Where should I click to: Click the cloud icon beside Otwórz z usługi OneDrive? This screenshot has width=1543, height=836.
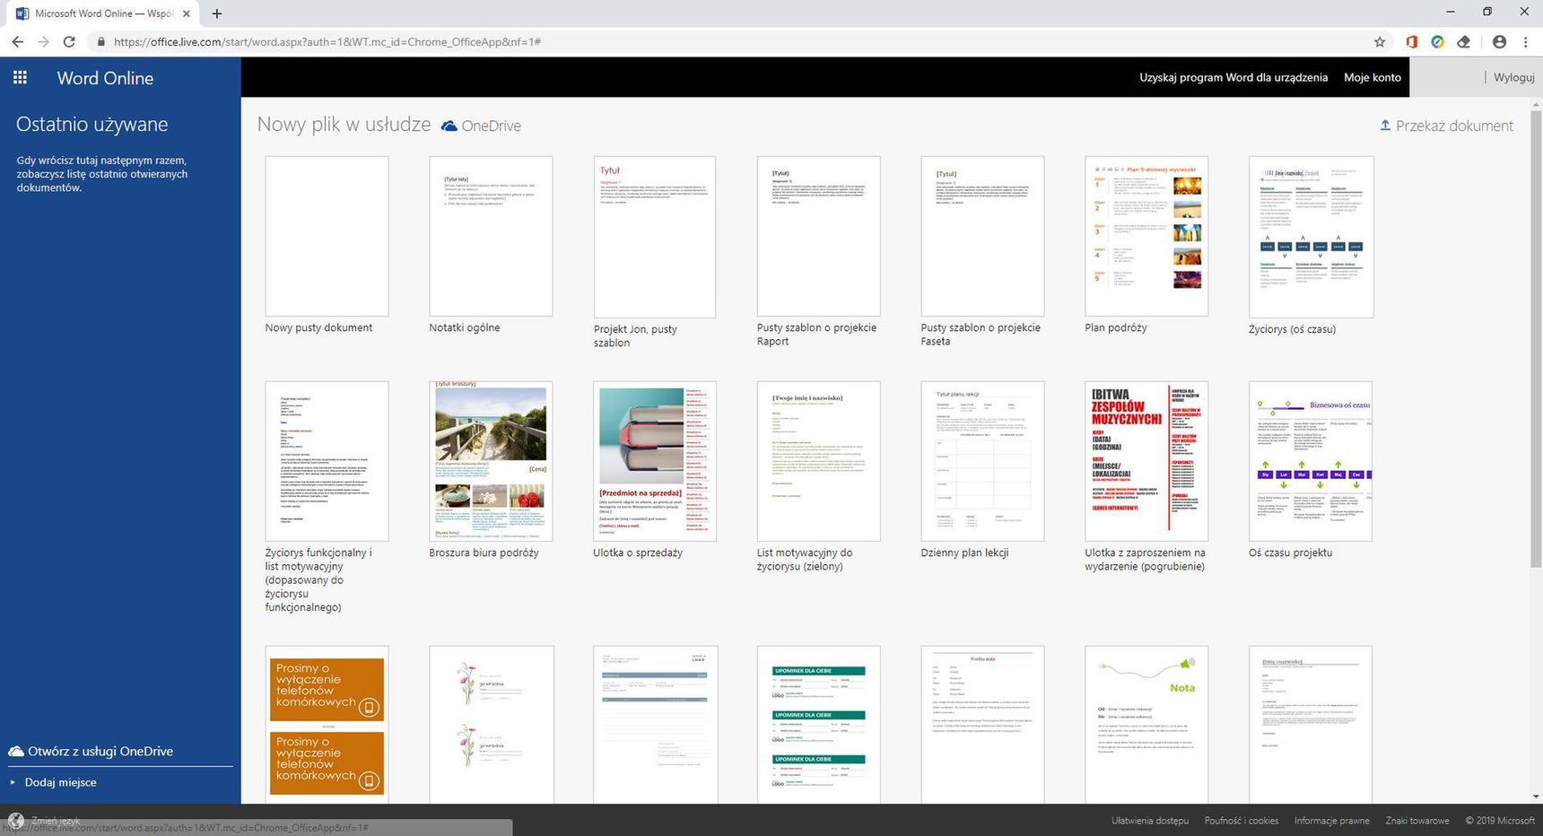click(16, 752)
